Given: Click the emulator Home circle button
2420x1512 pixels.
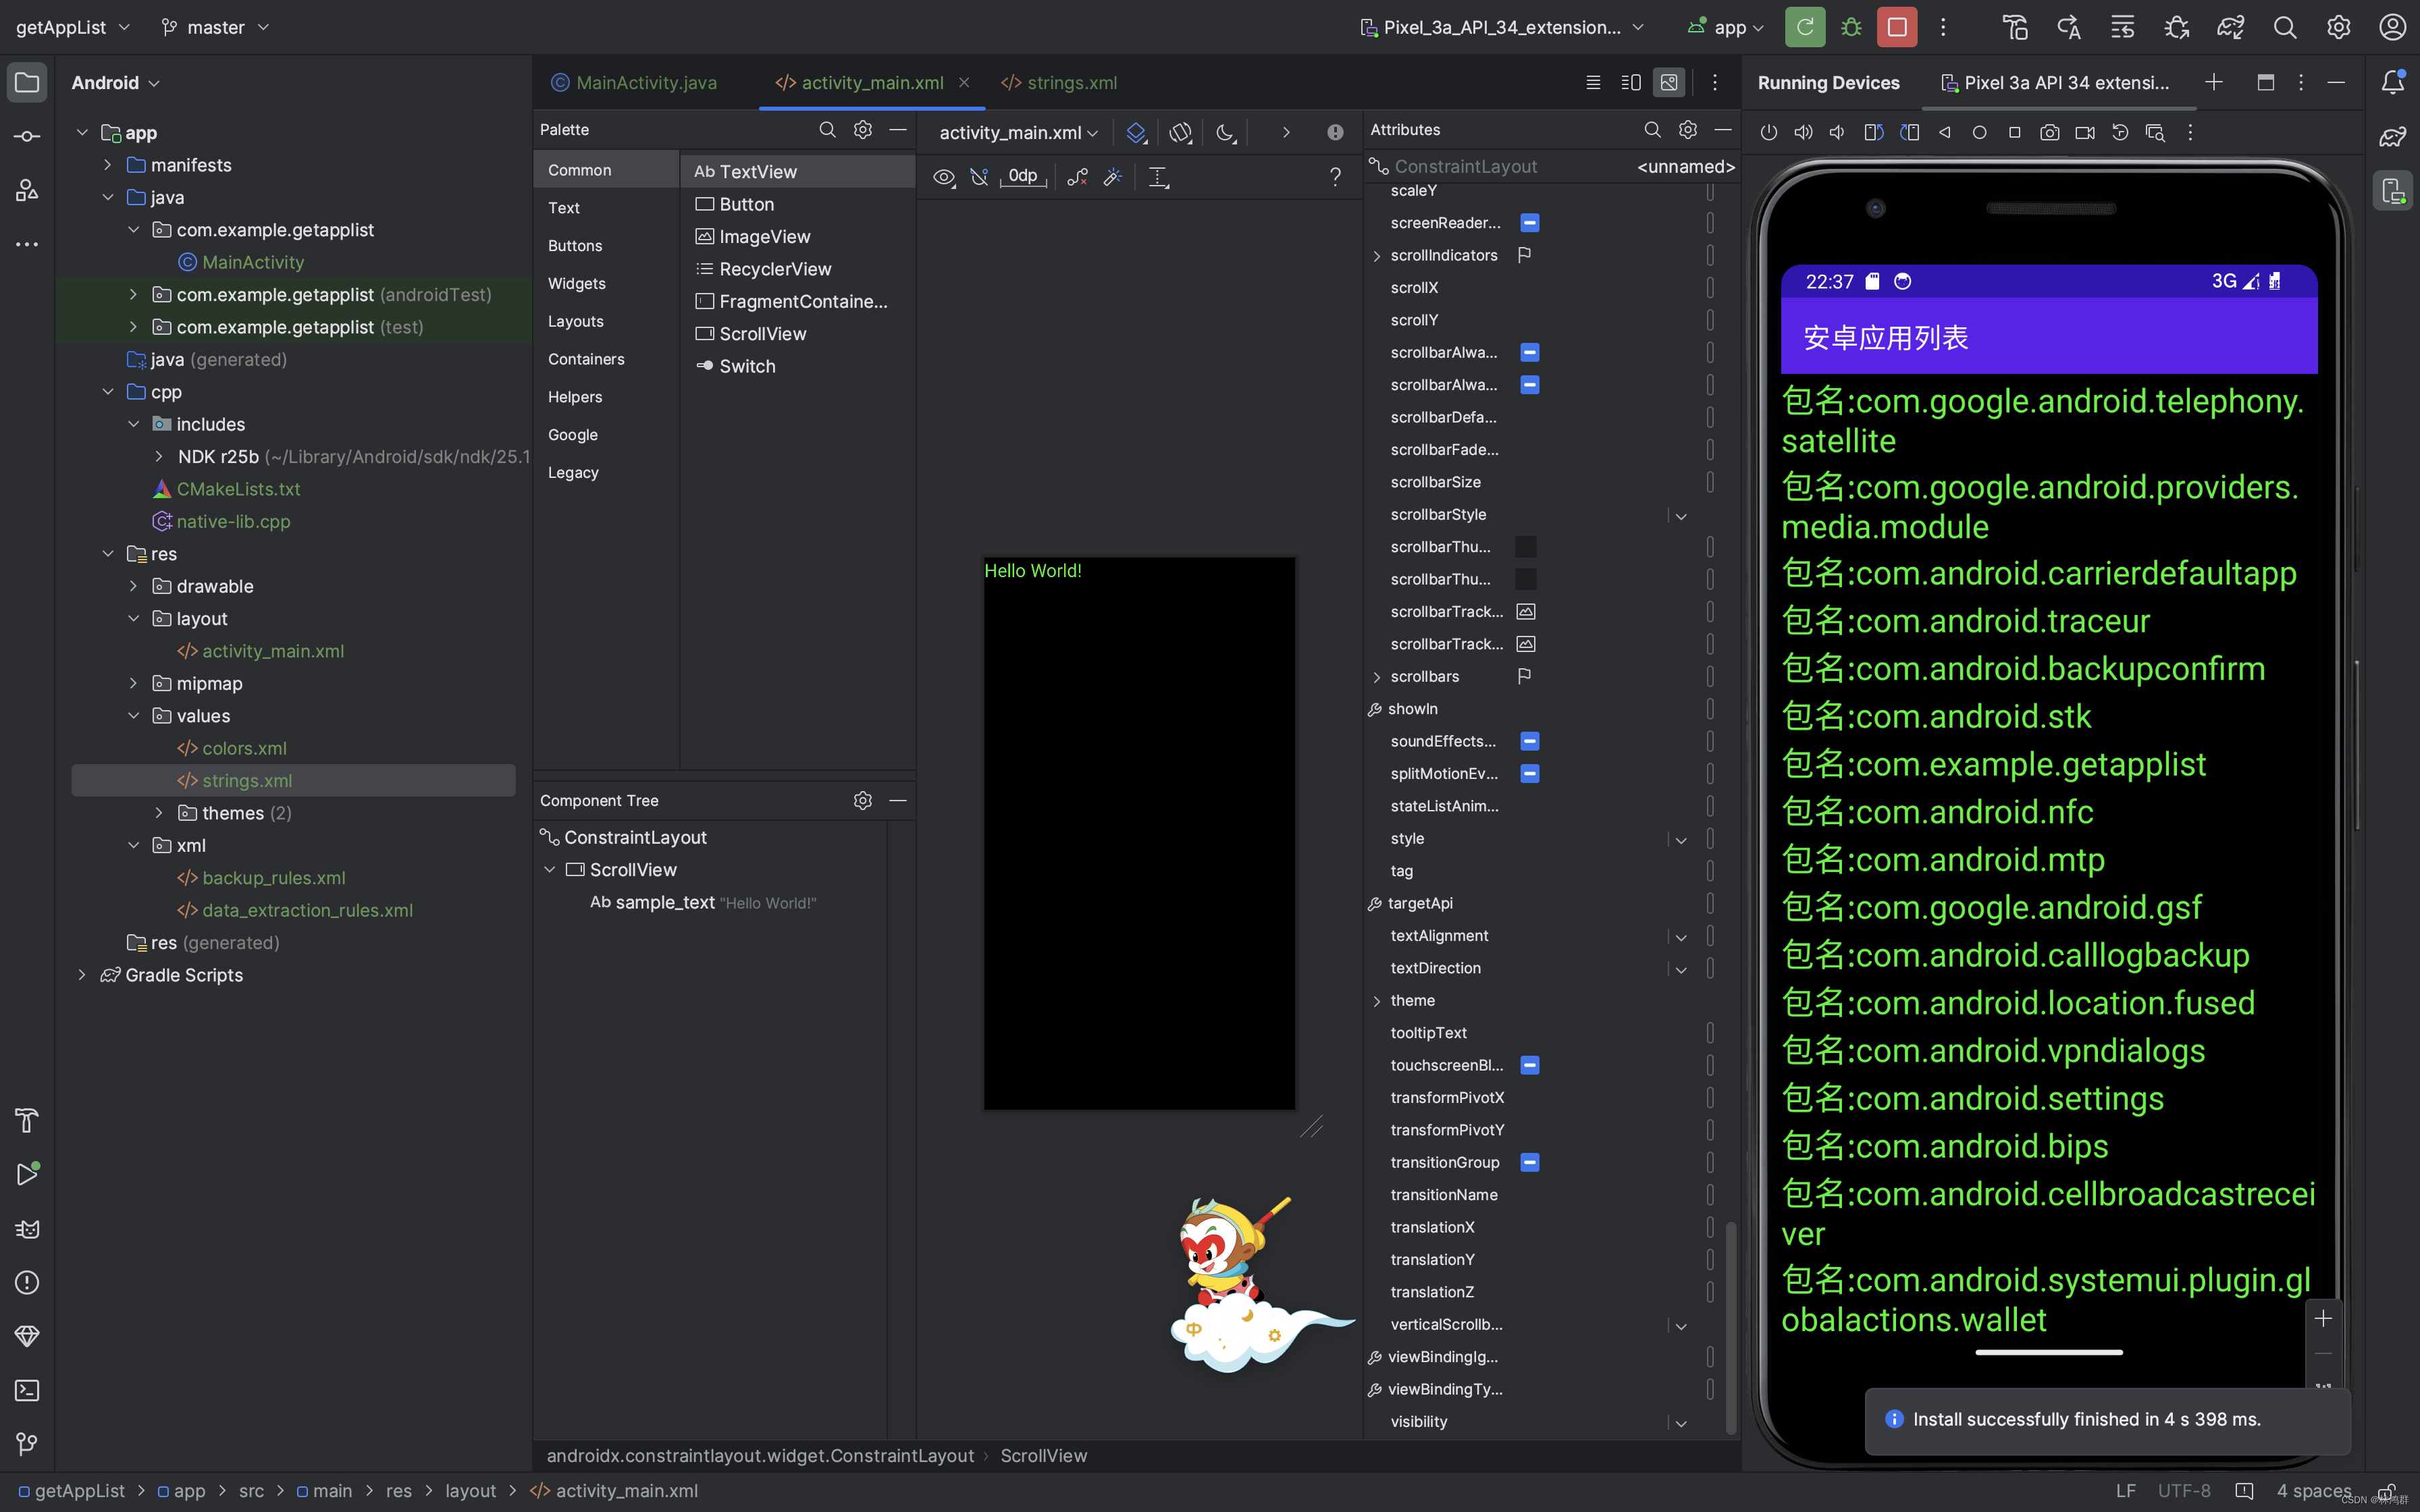Looking at the screenshot, I should 1979,132.
